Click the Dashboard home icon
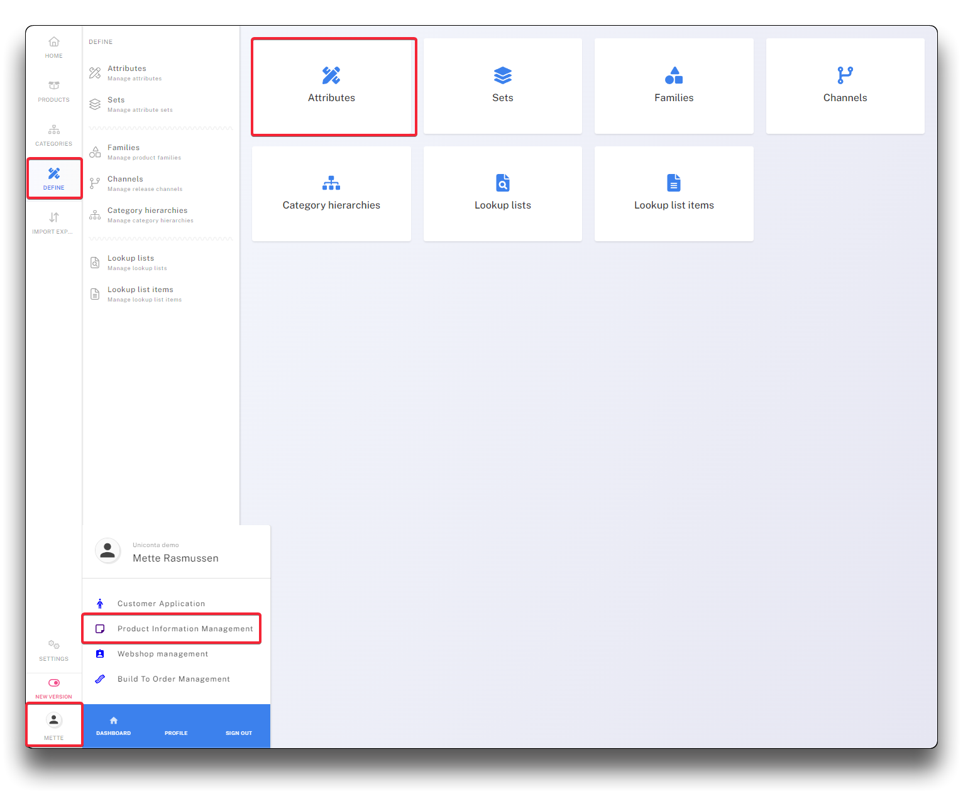963x794 pixels. [114, 721]
